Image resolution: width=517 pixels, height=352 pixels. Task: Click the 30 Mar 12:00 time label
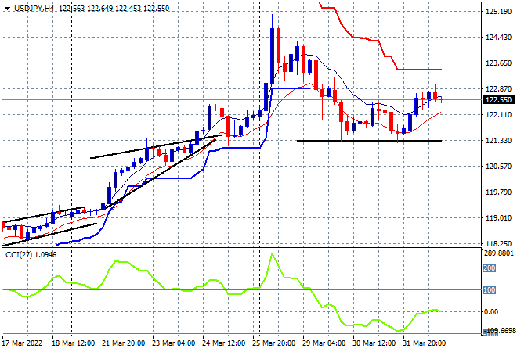click(x=374, y=343)
